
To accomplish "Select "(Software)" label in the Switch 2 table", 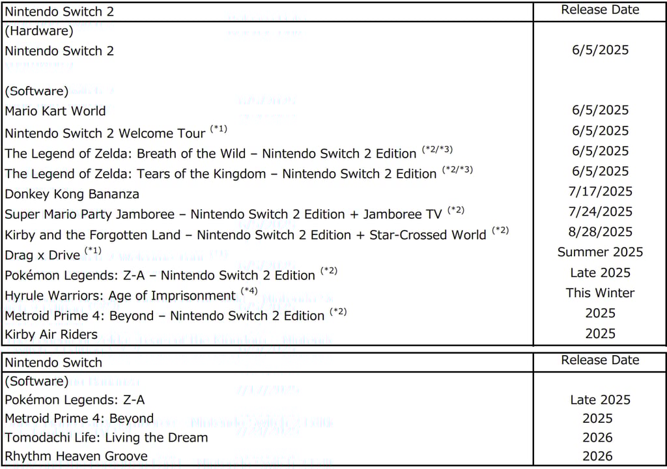I will (36, 91).
